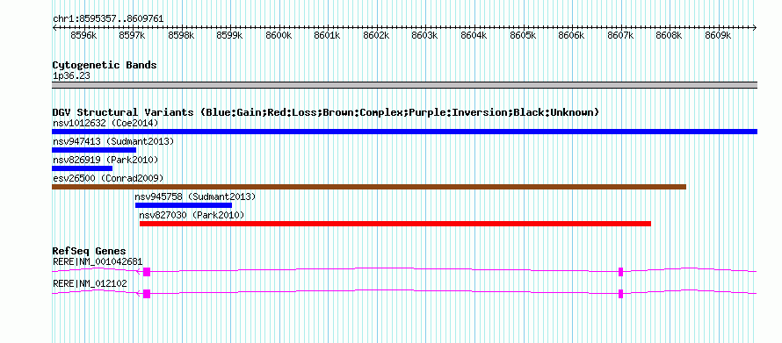The width and height of the screenshot is (782, 343).
Task: Click the 8597k ruler tick label
Action: tap(132, 36)
